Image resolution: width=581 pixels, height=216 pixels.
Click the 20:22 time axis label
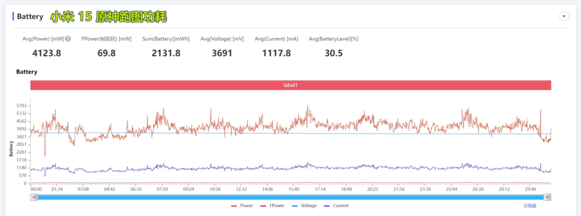tap(372, 189)
